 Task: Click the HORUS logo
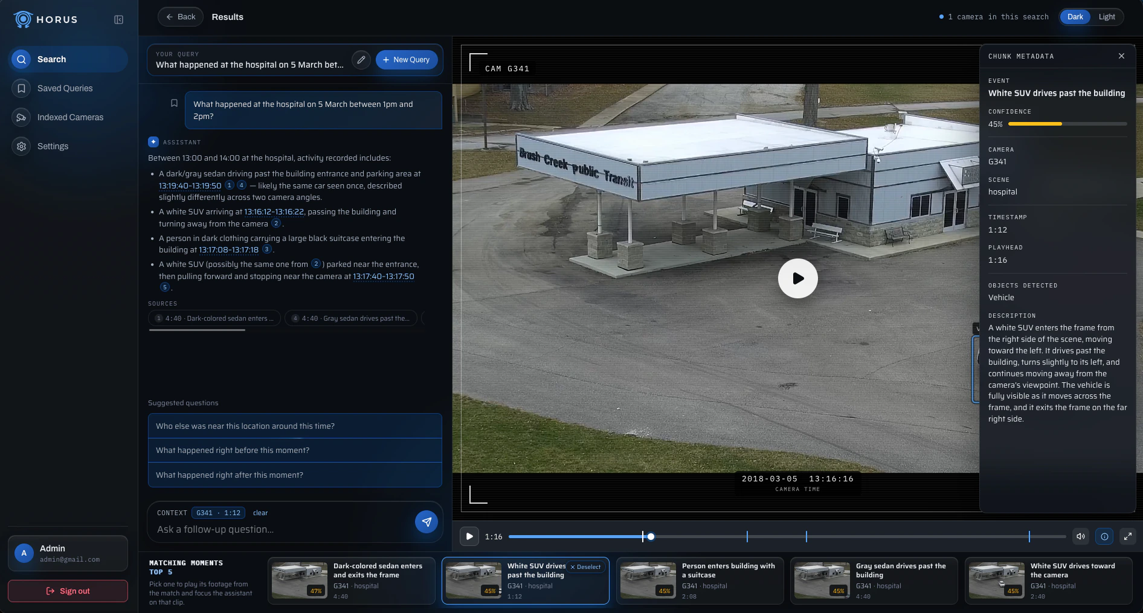[x=46, y=19]
